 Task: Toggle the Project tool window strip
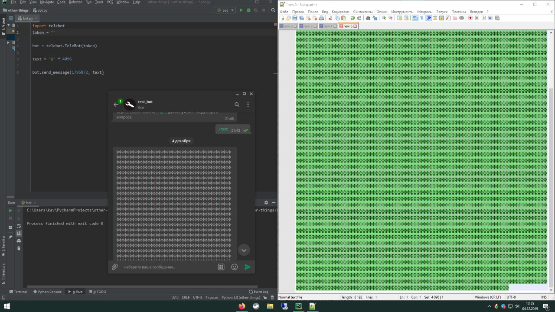pyautogui.click(x=3, y=26)
